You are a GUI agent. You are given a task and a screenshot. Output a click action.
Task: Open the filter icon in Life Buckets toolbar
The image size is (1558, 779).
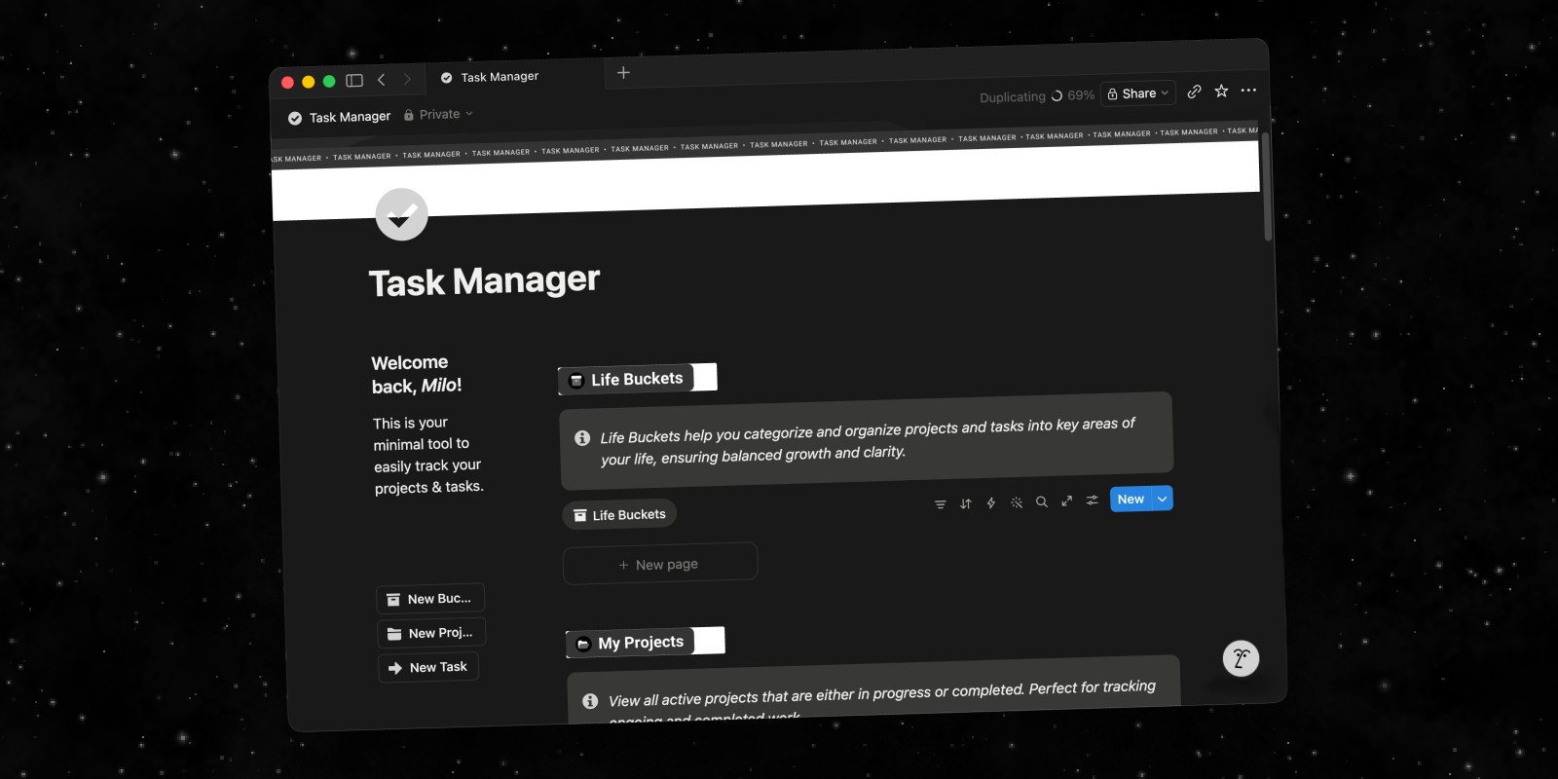pos(940,504)
